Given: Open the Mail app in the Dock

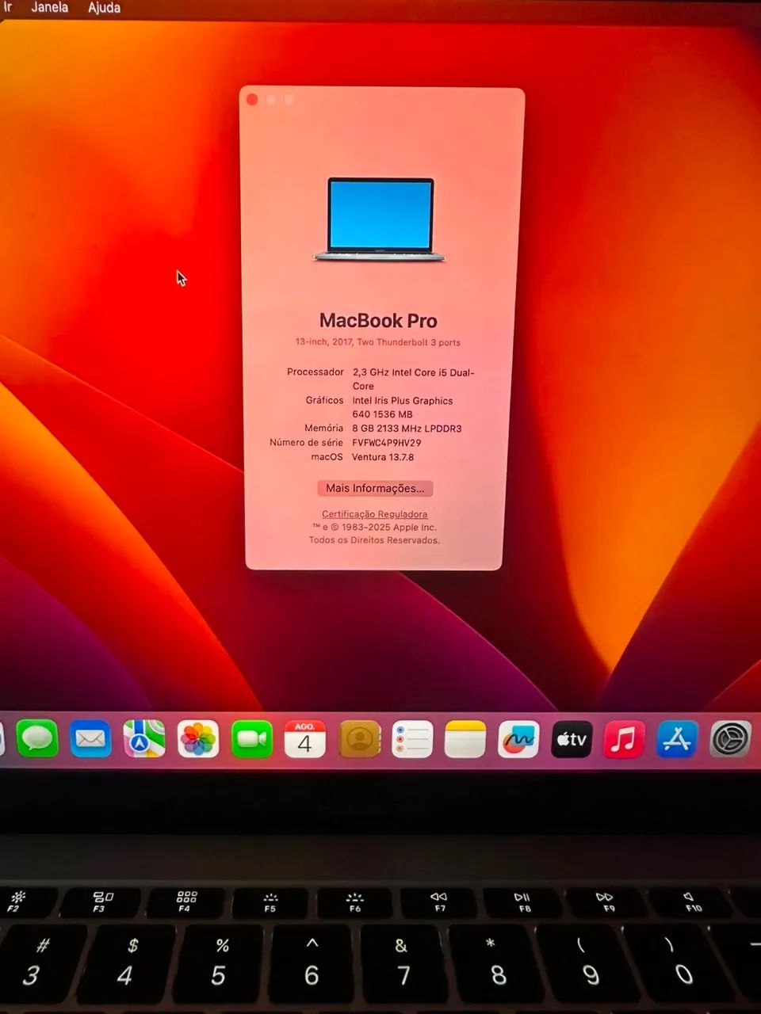Looking at the screenshot, I should click(90, 739).
